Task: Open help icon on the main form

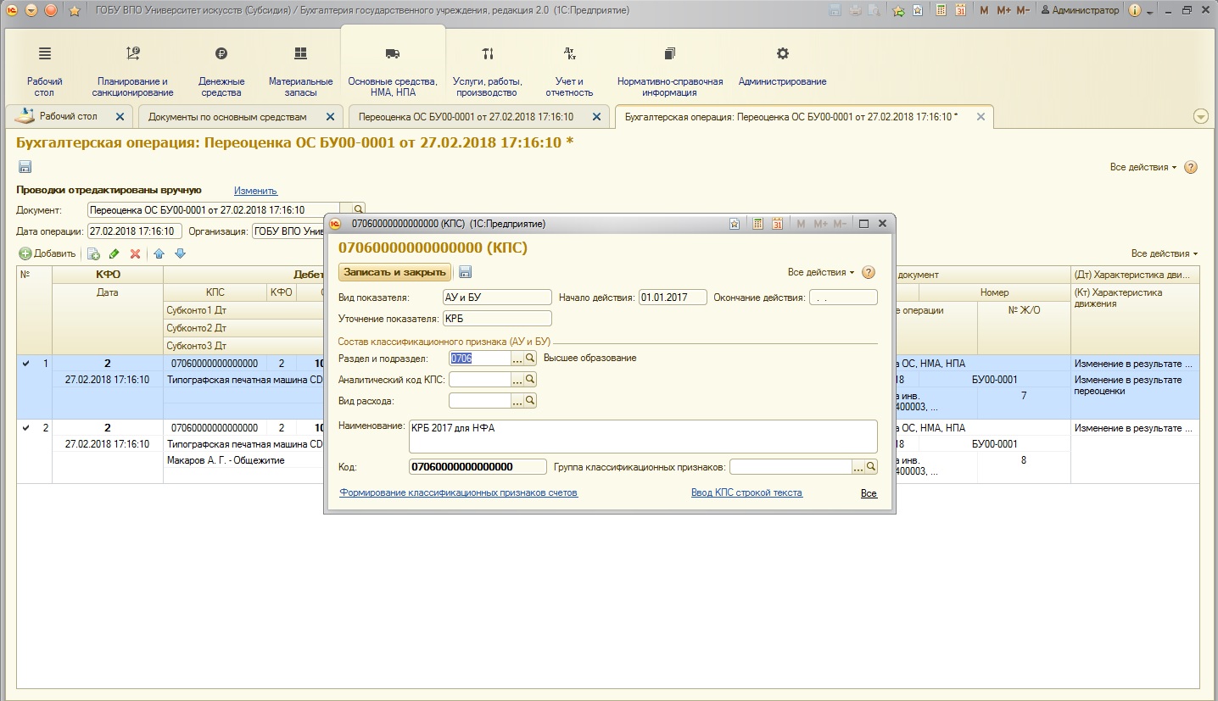Action: 1191,167
